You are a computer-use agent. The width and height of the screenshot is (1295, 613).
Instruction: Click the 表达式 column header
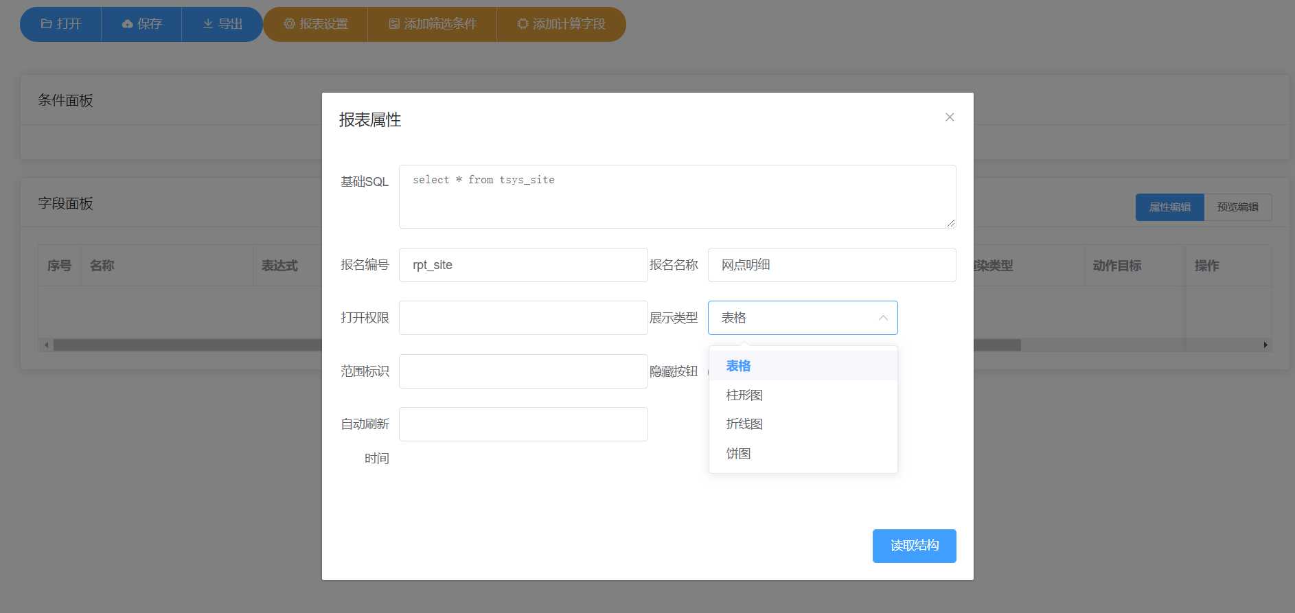(x=279, y=266)
